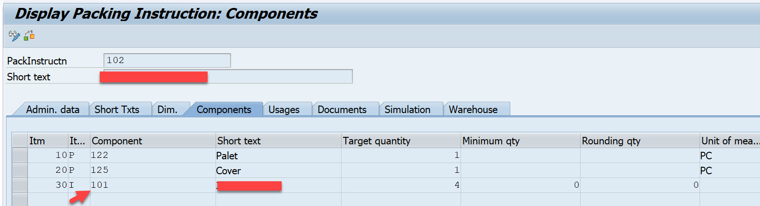The width and height of the screenshot is (760, 206).
Task: Select row of item 30 via row selector
Action: pos(20,185)
